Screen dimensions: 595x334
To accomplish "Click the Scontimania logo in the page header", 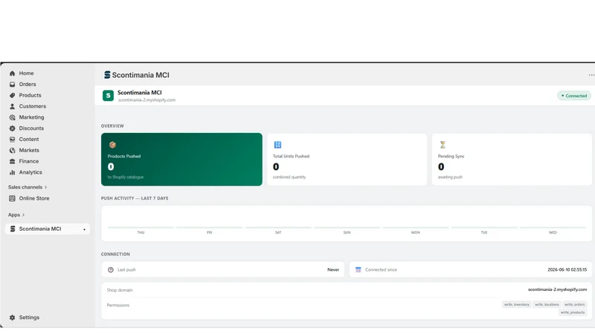I will [107, 75].
